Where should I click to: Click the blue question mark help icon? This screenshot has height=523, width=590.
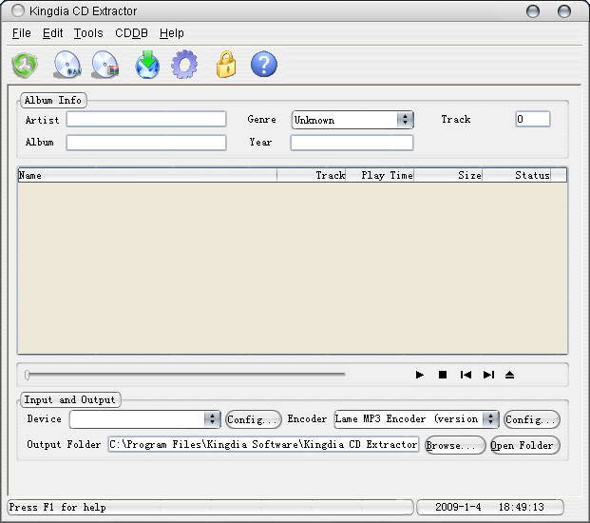[264, 64]
